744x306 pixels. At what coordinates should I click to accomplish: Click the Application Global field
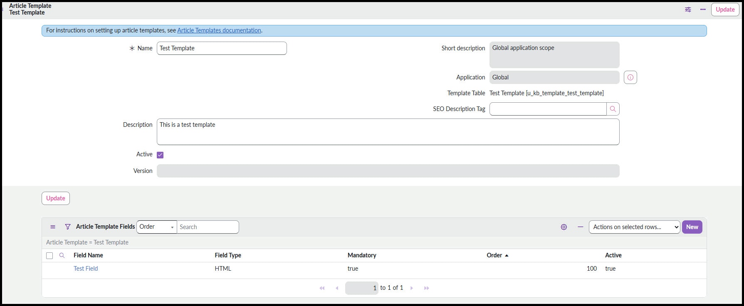554,77
